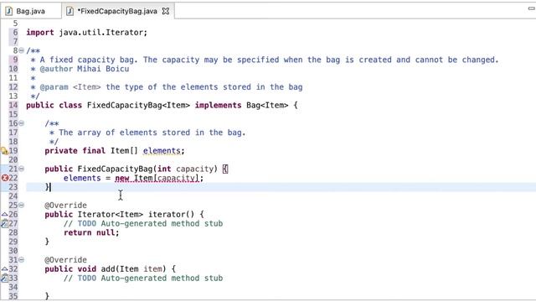Collapse the class Javadoc comment at line 8
This screenshot has height=302, width=536.
pyautogui.click(x=22, y=50)
